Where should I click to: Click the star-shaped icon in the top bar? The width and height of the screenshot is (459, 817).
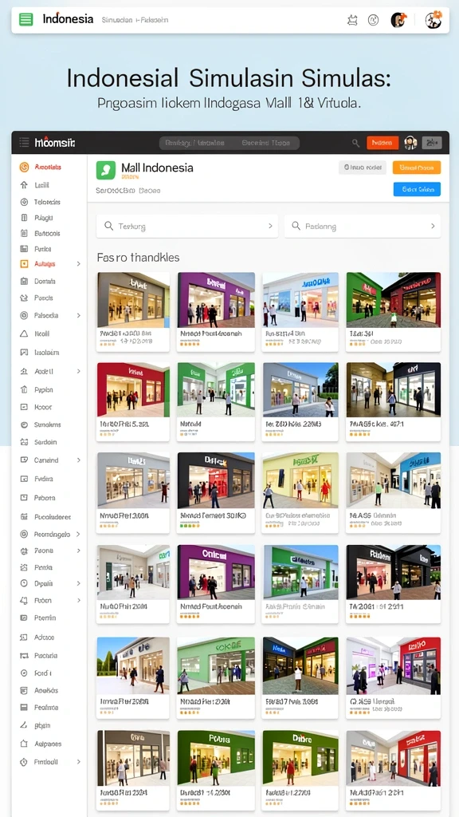(352, 20)
